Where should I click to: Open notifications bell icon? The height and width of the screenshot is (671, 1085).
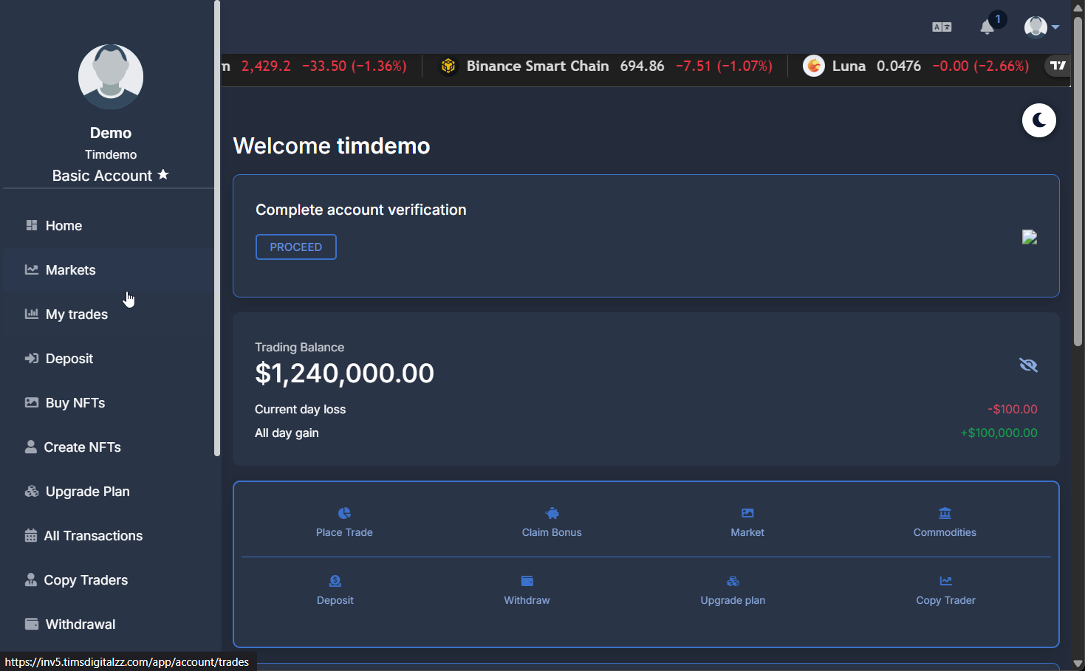pos(987,27)
